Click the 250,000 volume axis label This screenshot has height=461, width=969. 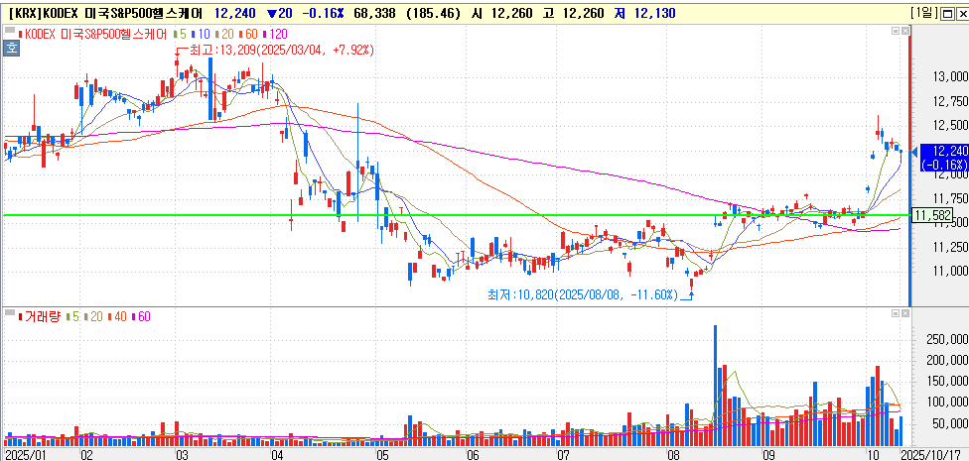pyautogui.click(x=947, y=339)
